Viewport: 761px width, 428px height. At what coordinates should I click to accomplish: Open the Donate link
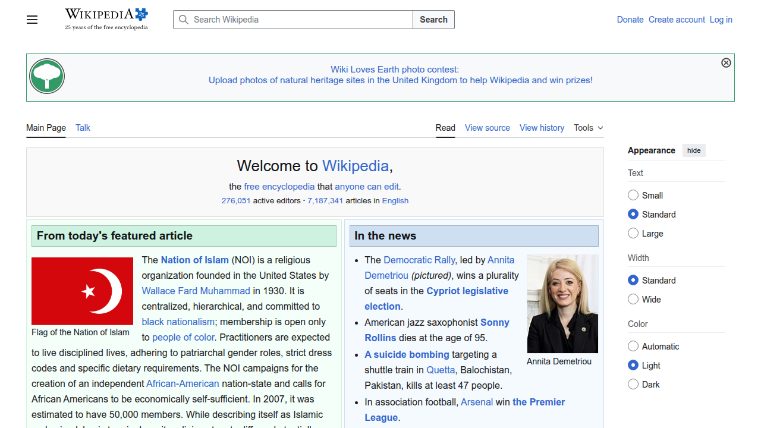[x=630, y=20]
